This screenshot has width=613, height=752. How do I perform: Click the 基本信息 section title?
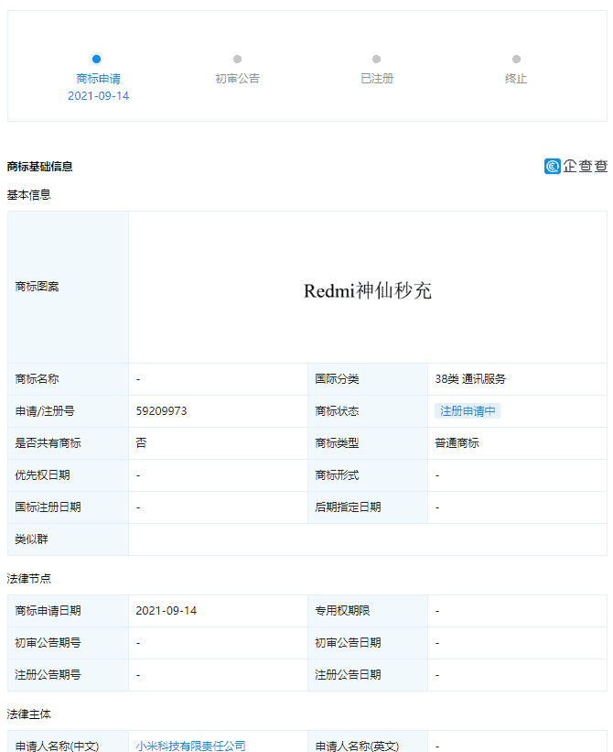click(28, 195)
